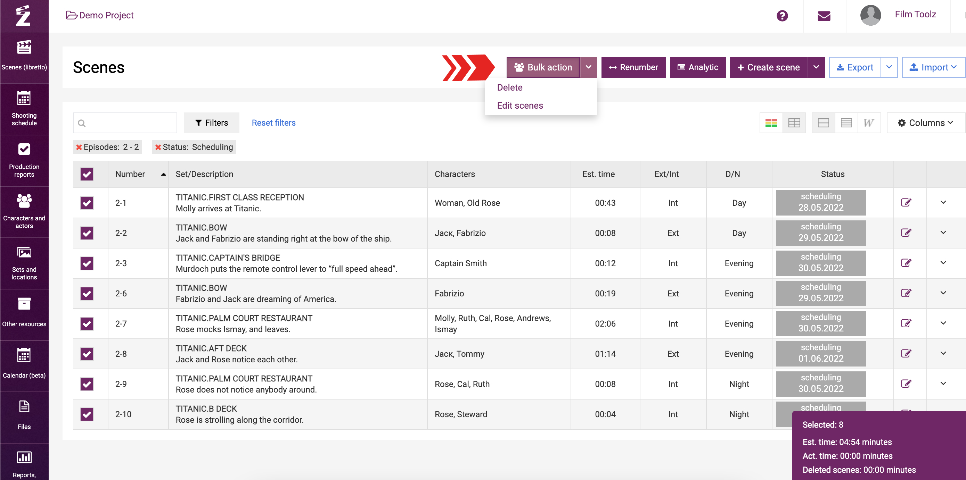This screenshot has width=966, height=480.
Task: Open the messages envelope icon
Action: click(824, 16)
